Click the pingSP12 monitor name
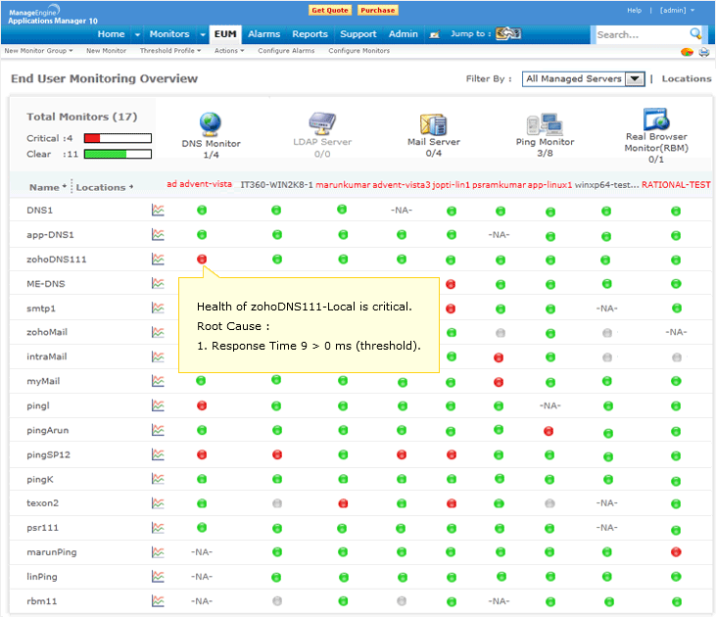716x617 pixels. click(x=48, y=454)
